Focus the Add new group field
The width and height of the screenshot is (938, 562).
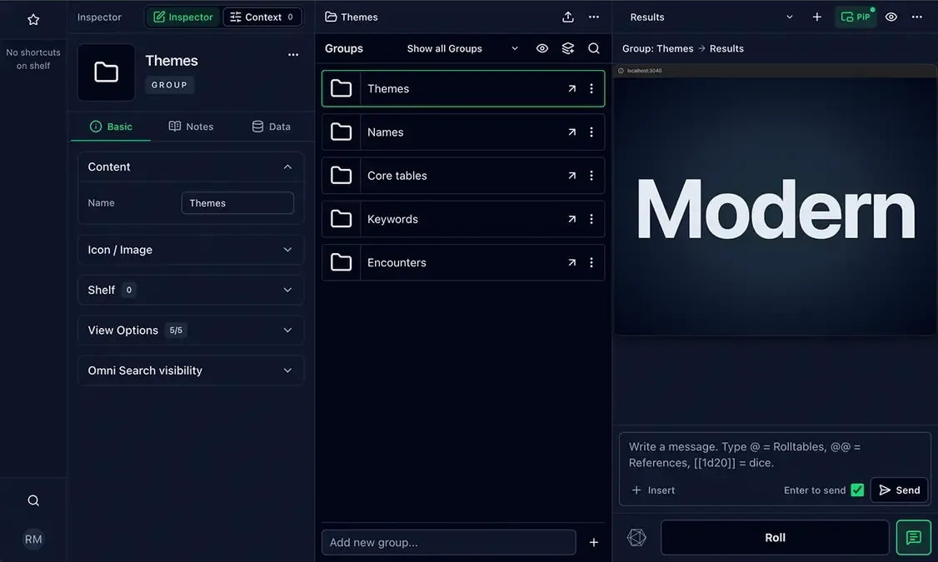pyautogui.click(x=449, y=542)
